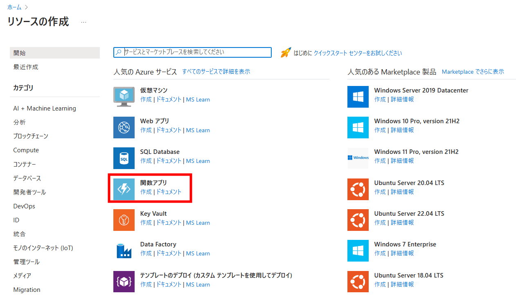The width and height of the screenshot is (516, 298).
Task: Open ドキュメント link for 関数アプリ
Action: [169, 192]
